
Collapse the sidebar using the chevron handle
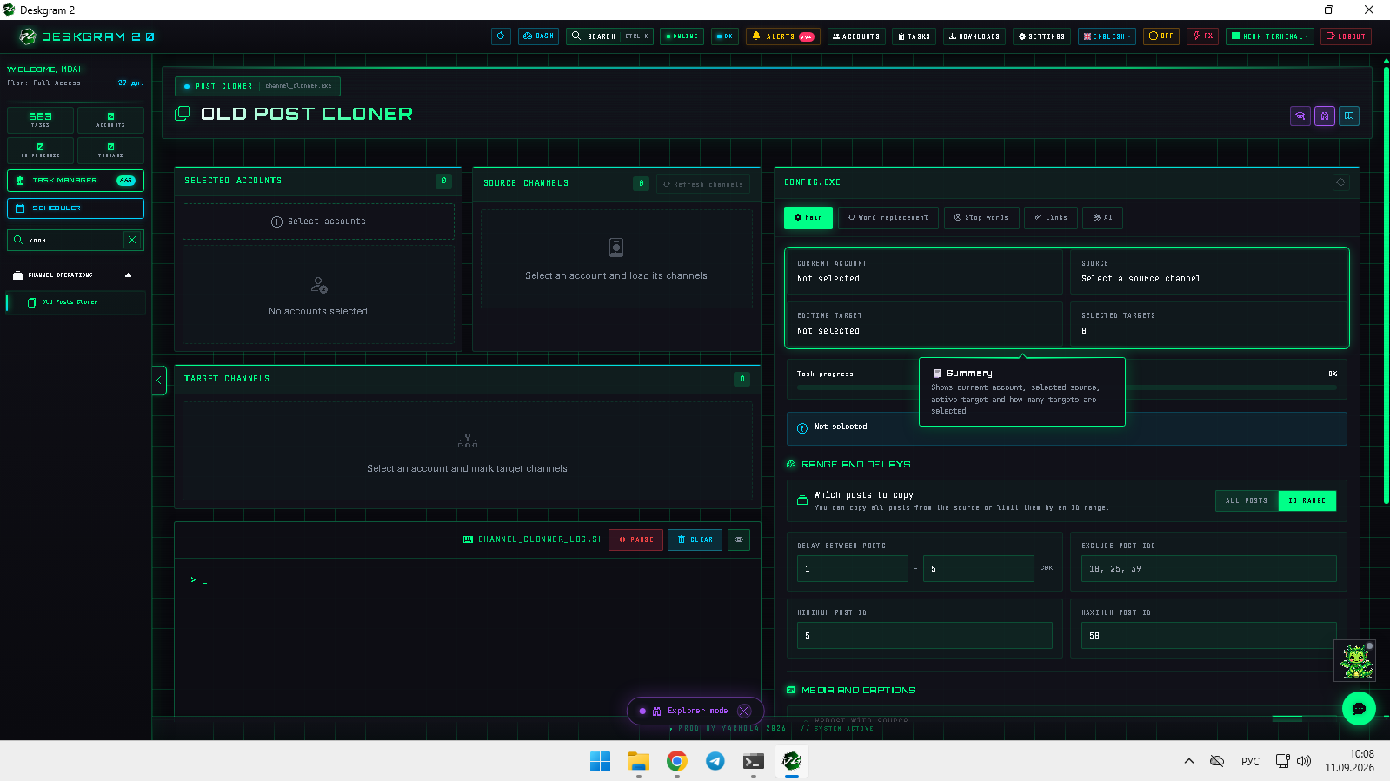pos(159,381)
